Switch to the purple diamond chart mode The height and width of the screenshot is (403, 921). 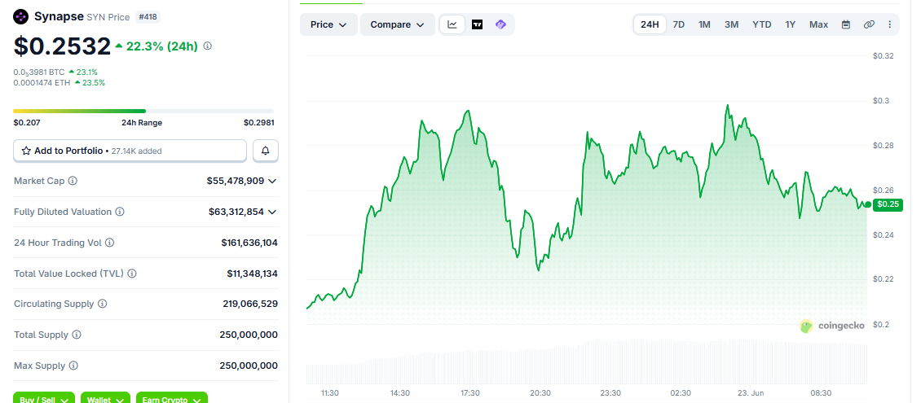coord(500,24)
